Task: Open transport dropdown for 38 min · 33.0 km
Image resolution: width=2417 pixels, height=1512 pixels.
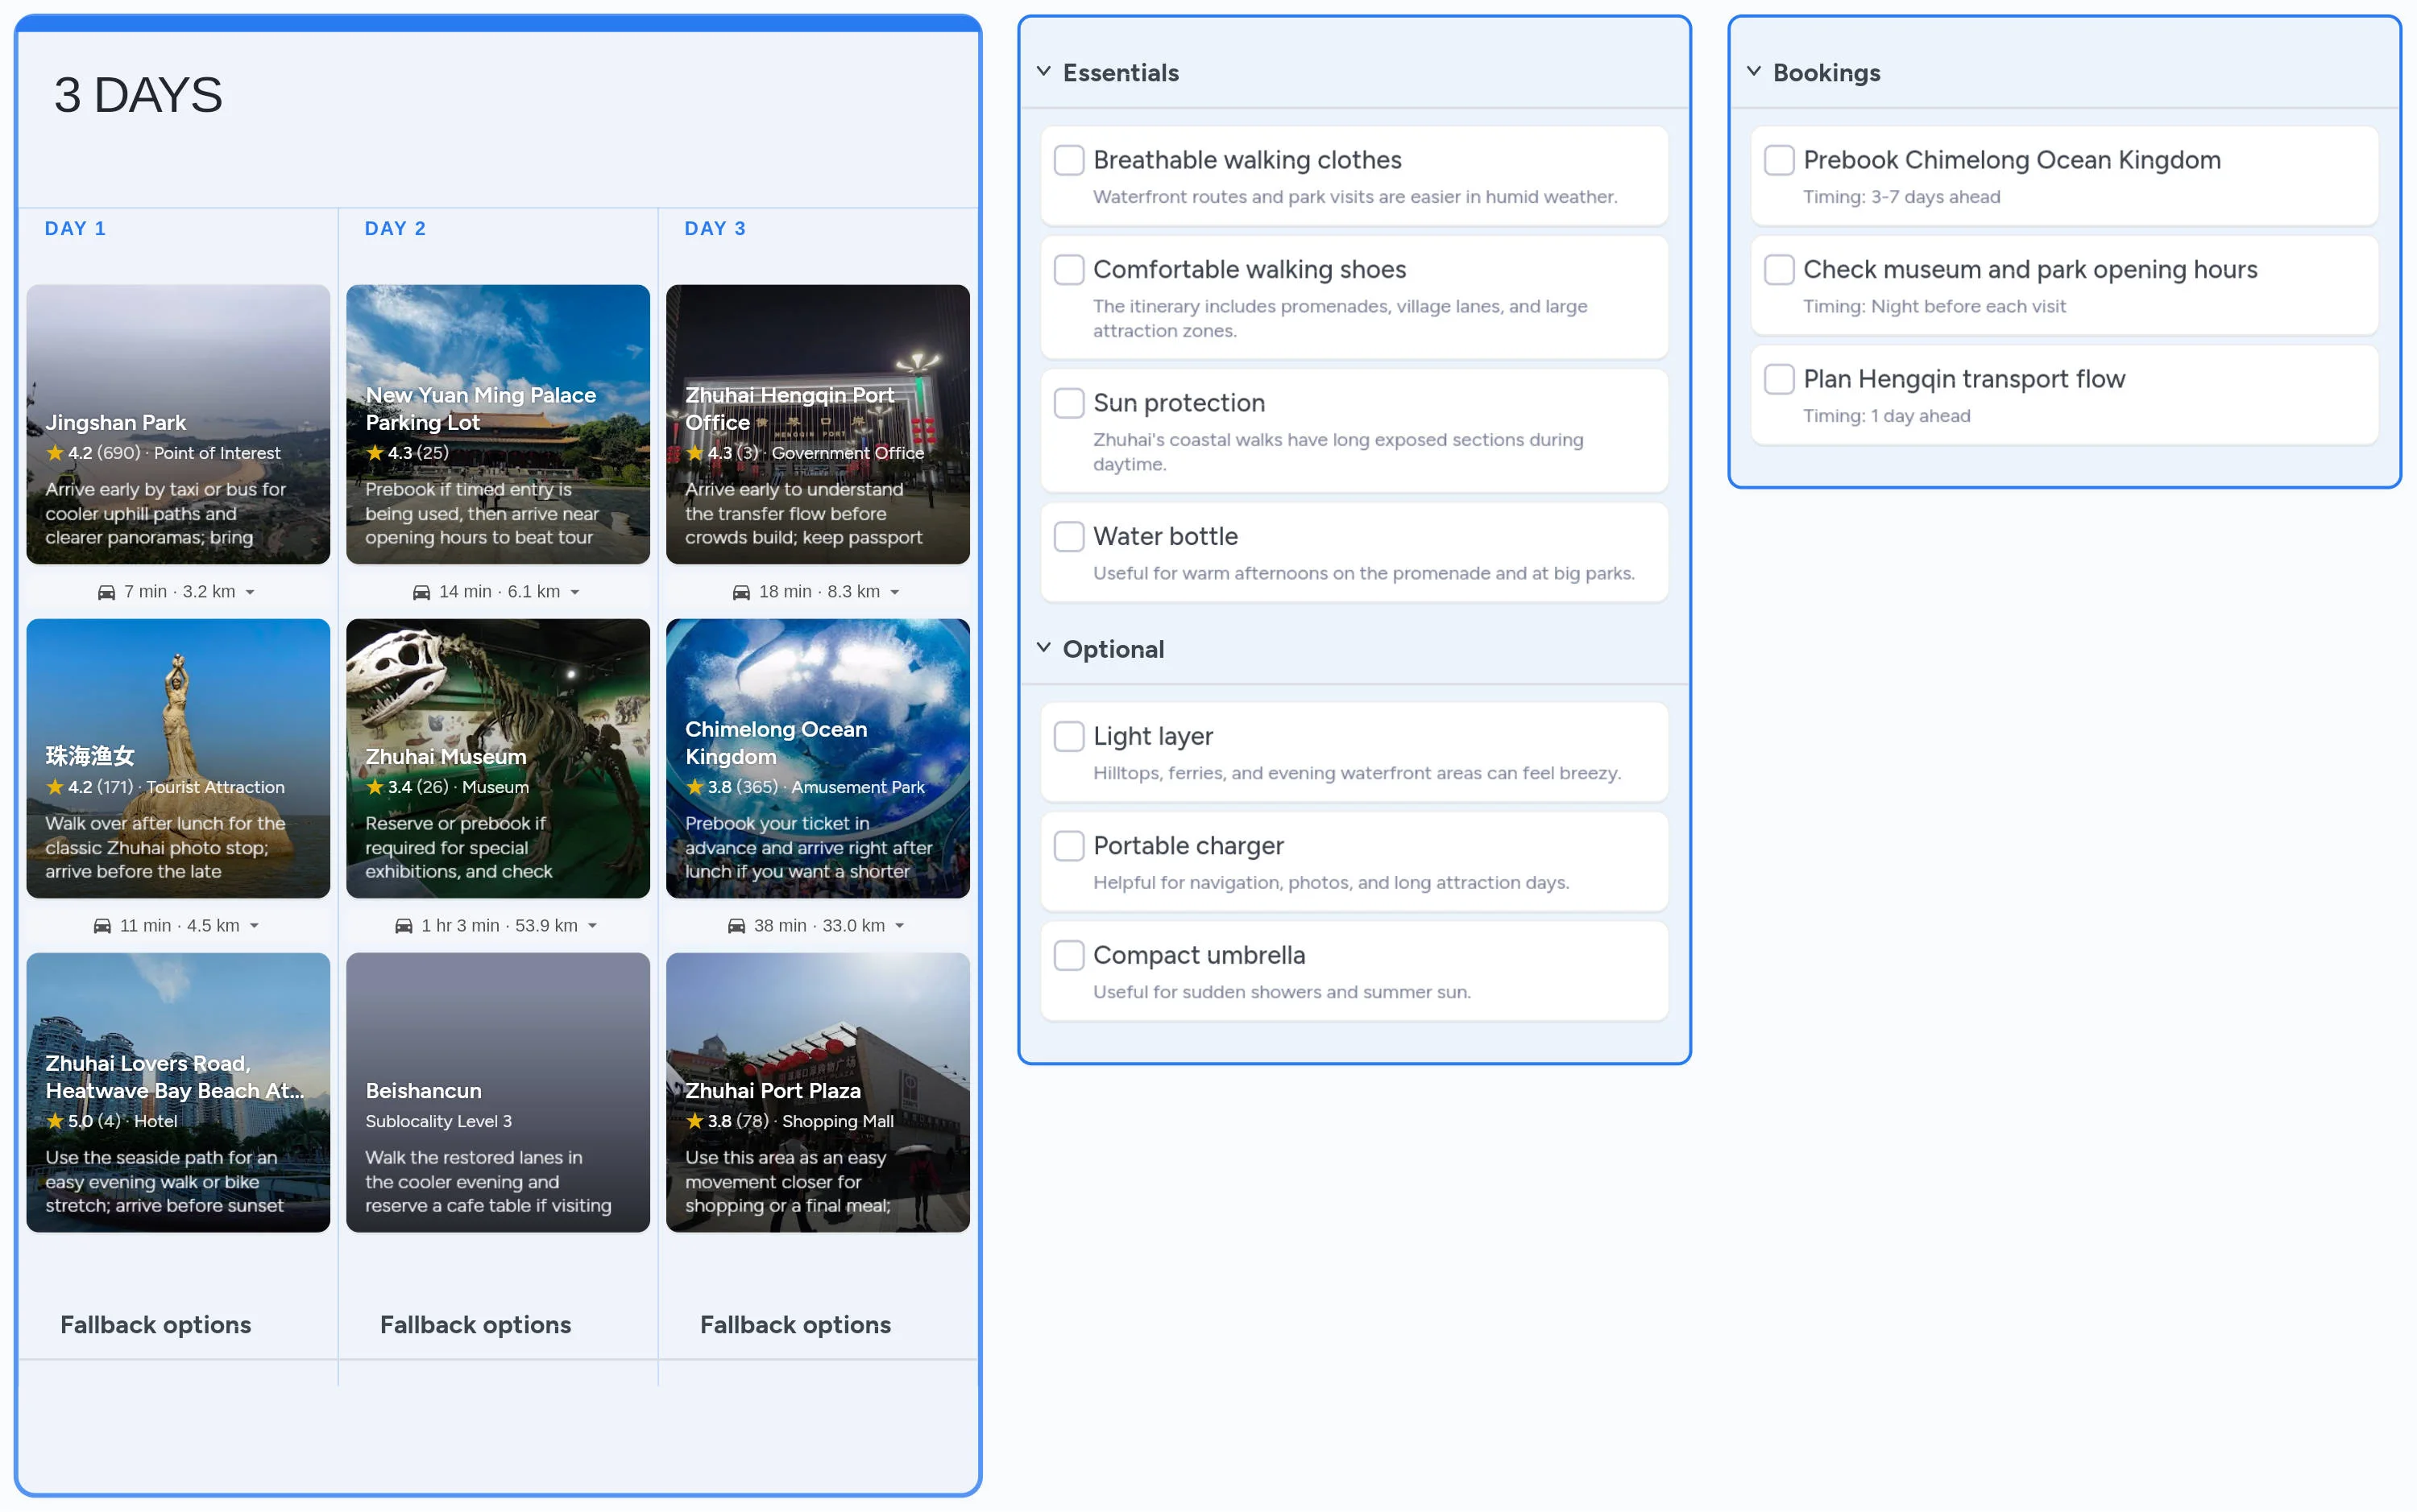Action: [899, 926]
